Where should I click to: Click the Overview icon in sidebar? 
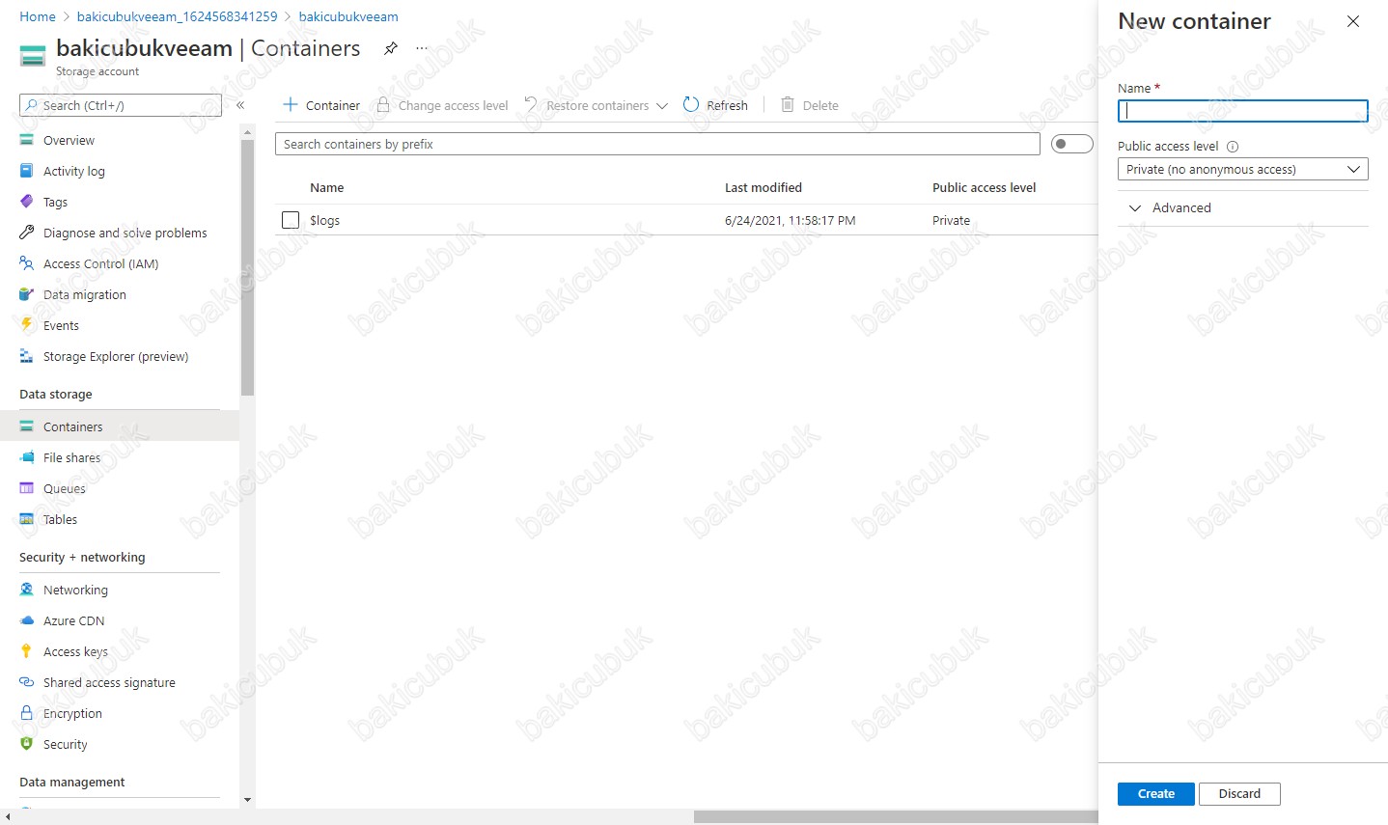[27, 140]
